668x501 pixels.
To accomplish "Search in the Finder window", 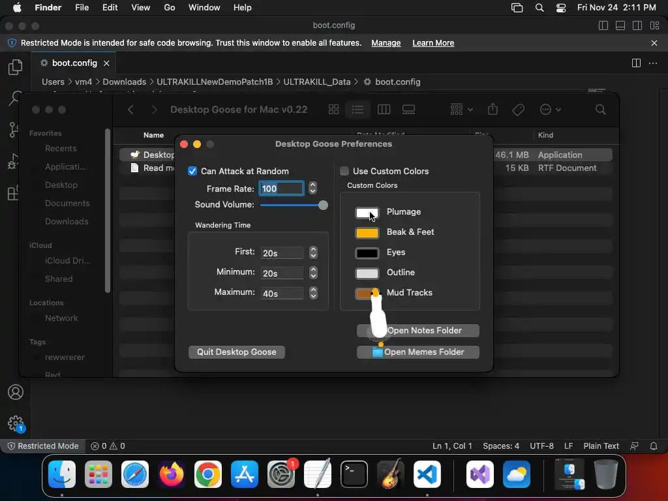I will point(601,110).
